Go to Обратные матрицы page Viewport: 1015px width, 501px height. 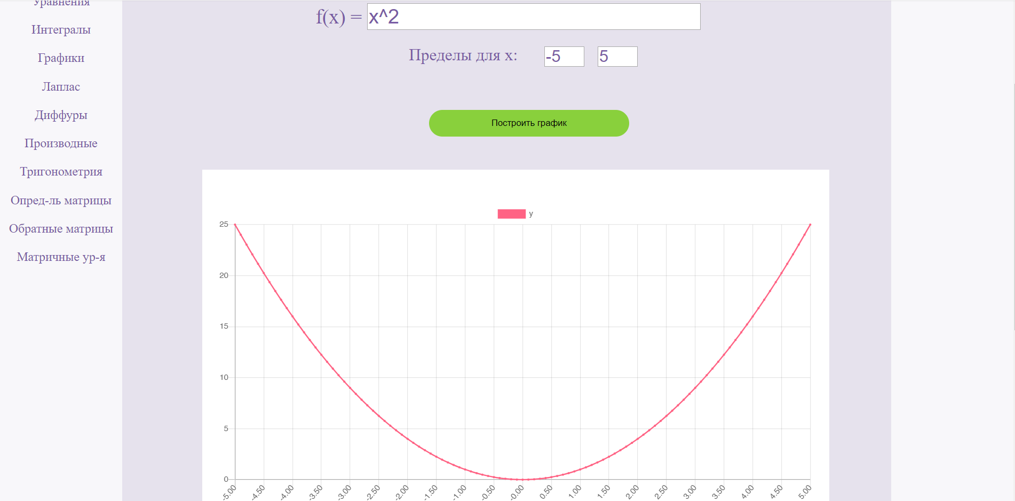(61, 229)
